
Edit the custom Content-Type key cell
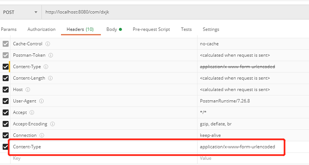[104, 147]
